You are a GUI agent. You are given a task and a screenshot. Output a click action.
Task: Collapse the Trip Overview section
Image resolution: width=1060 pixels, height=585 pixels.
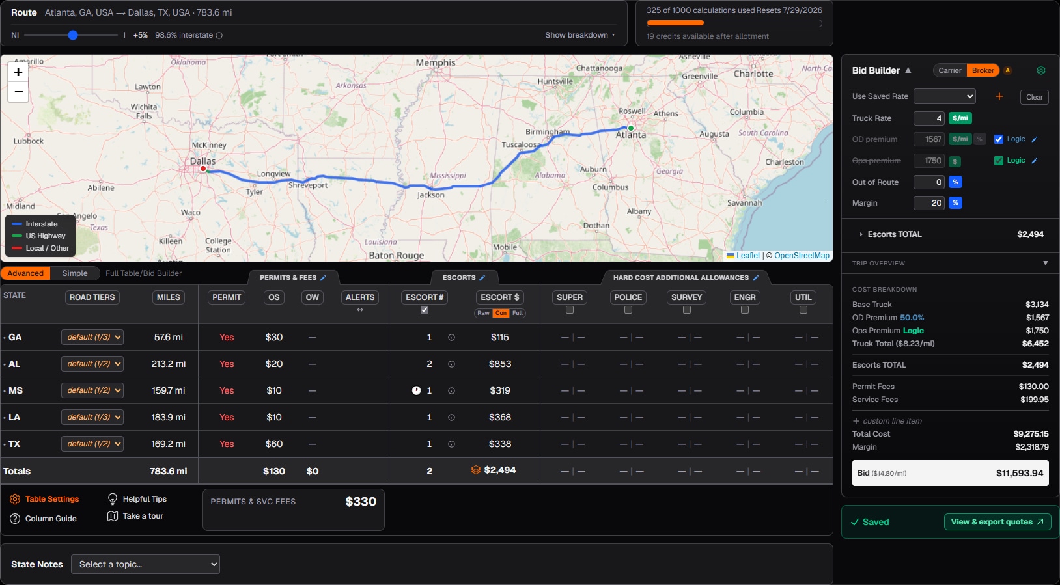click(1045, 264)
